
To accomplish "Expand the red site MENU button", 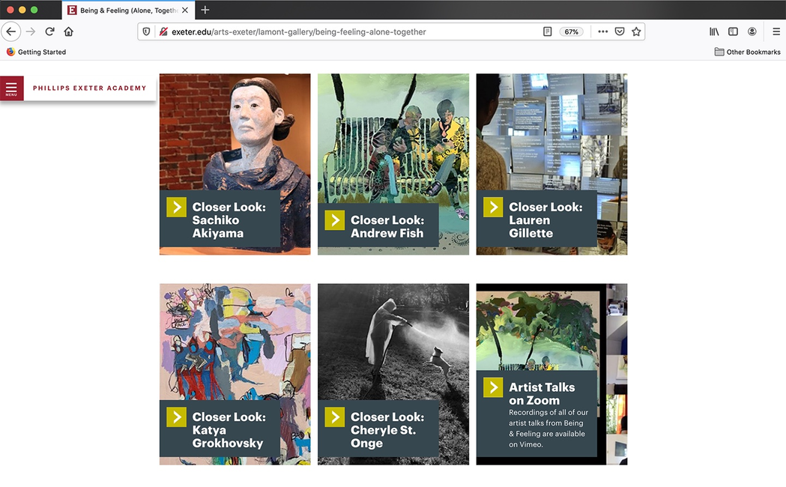I will [11, 88].
